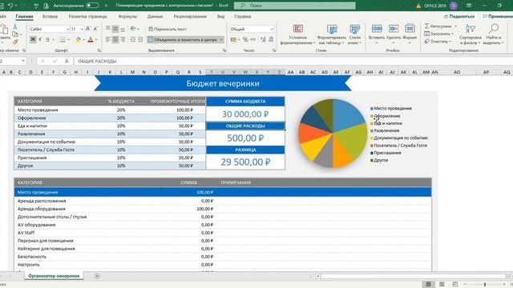Open the font name Calibri dropdown

67,29
